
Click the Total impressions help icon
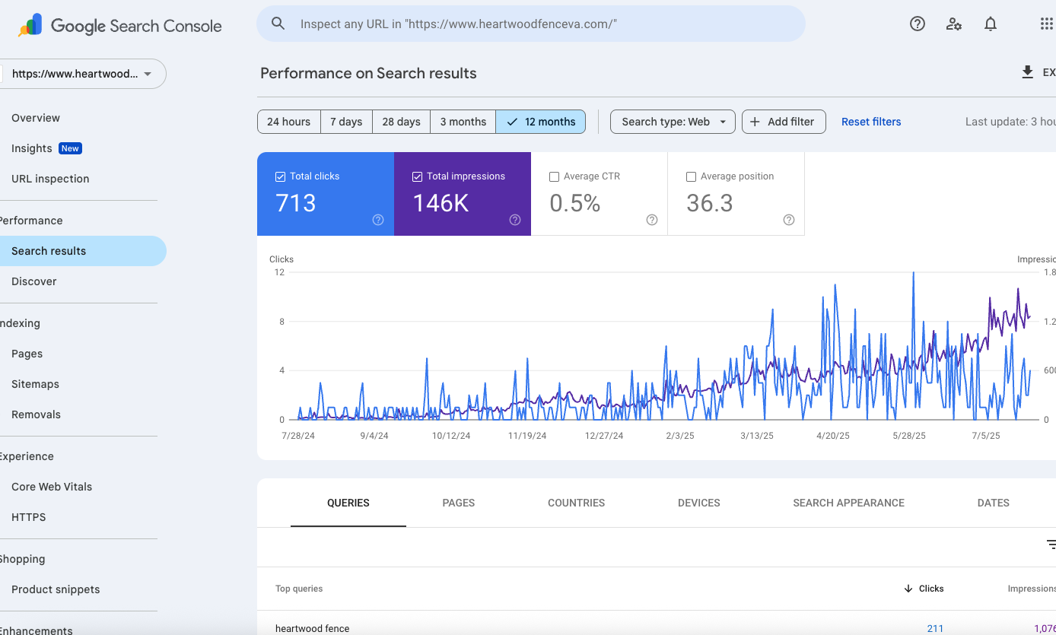click(515, 220)
